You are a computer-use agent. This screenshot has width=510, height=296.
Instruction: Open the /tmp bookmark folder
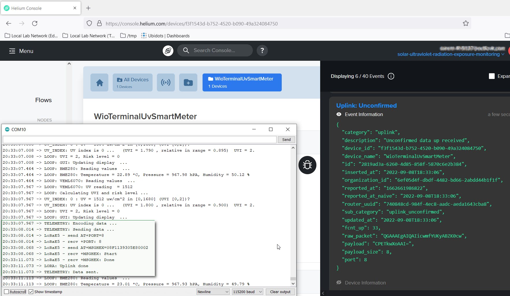129,36
